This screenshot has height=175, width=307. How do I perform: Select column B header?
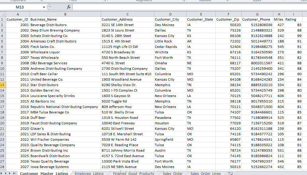pos(65,14)
